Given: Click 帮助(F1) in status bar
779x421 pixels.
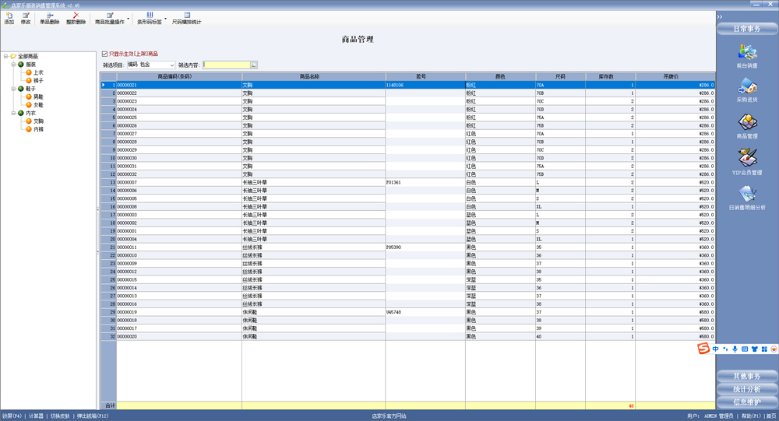Looking at the screenshot, I should [751, 416].
